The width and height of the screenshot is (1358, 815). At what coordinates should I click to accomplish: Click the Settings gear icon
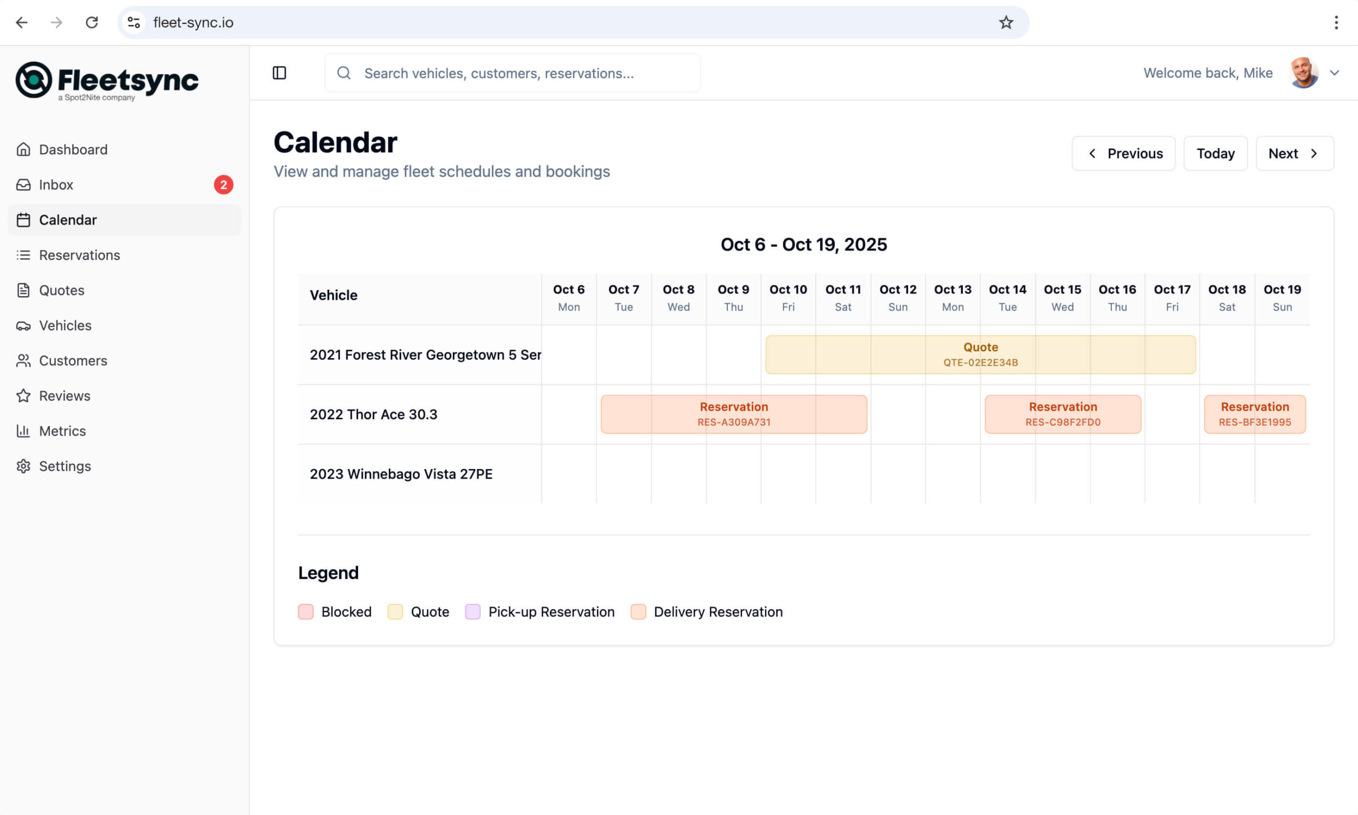pyautogui.click(x=23, y=466)
